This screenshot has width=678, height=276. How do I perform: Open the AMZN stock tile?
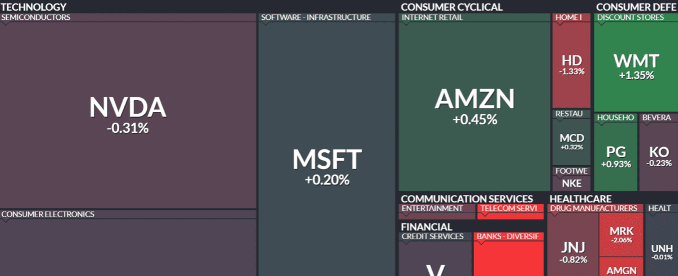[x=474, y=106]
